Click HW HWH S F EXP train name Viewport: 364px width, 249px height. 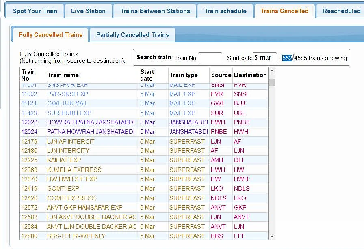point(72,179)
